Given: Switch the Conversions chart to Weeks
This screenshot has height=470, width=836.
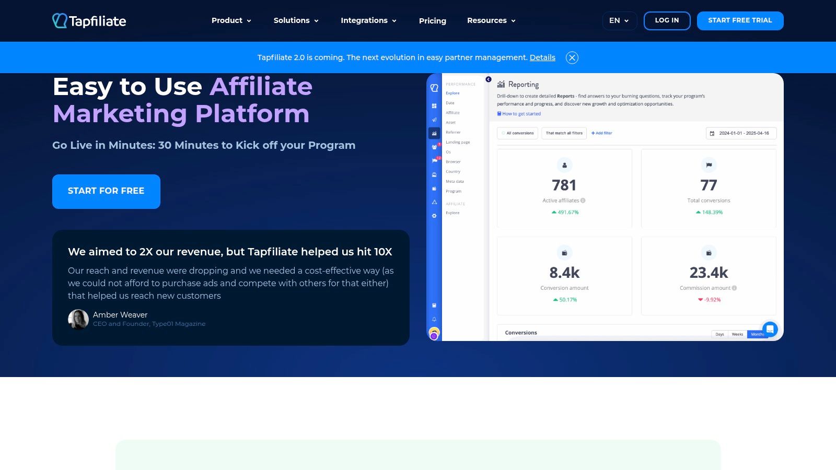Looking at the screenshot, I should click(x=737, y=334).
